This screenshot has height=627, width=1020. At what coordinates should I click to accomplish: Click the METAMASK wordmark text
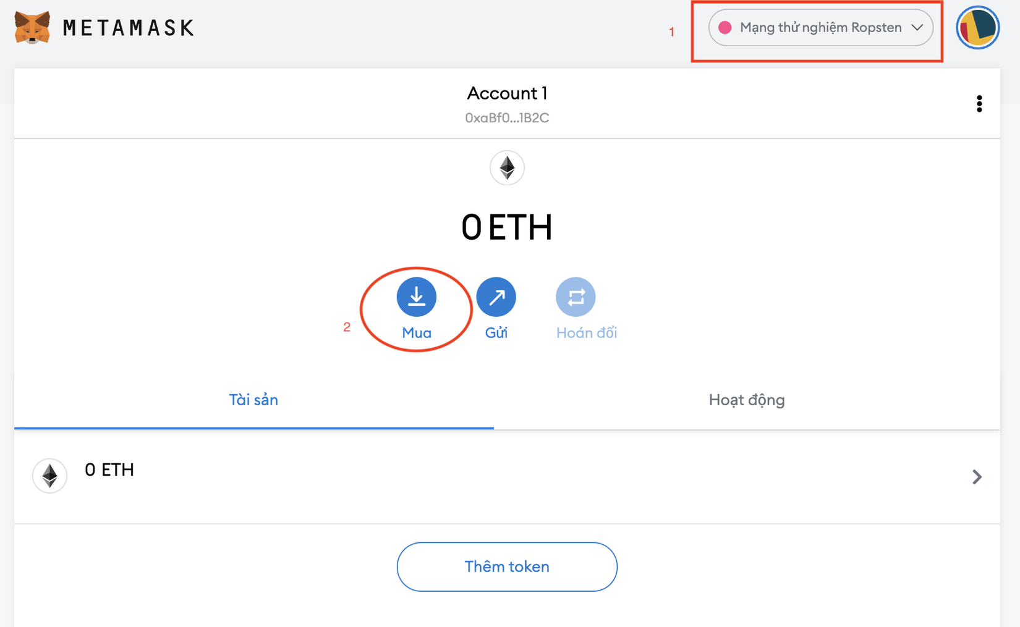(x=129, y=28)
